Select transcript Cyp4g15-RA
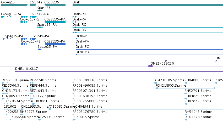This screenshot has height=121, width=223. pyautogui.click(x=11, y=14)
